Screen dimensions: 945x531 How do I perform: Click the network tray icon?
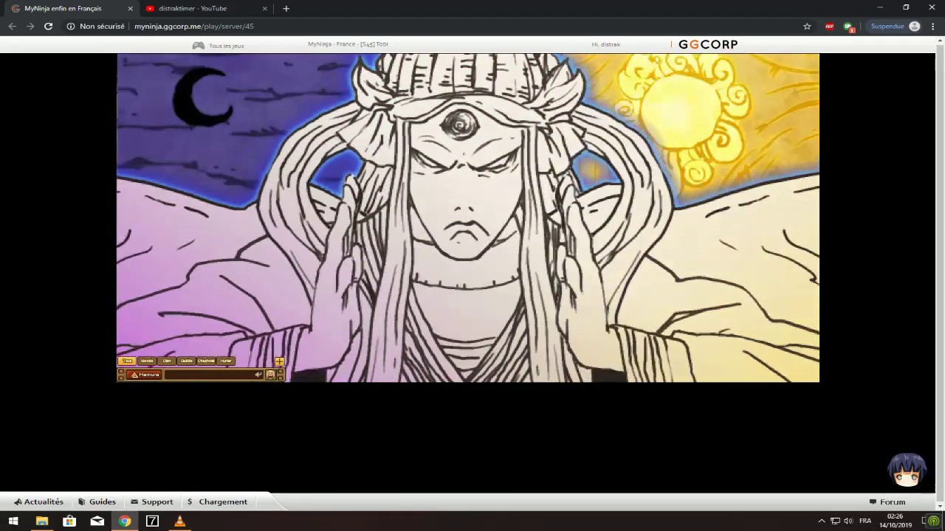[x=835, y=521]
